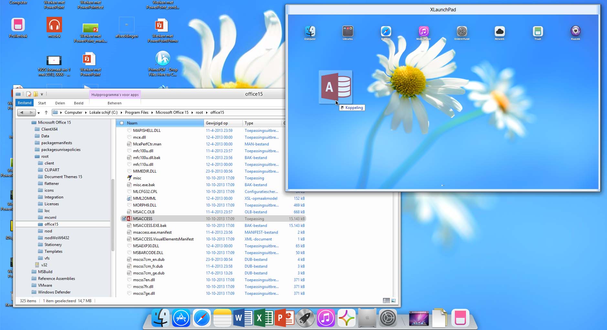
Task: Uncheck the MSACCESS file checkbox
Action: click(x=124, y=218)
